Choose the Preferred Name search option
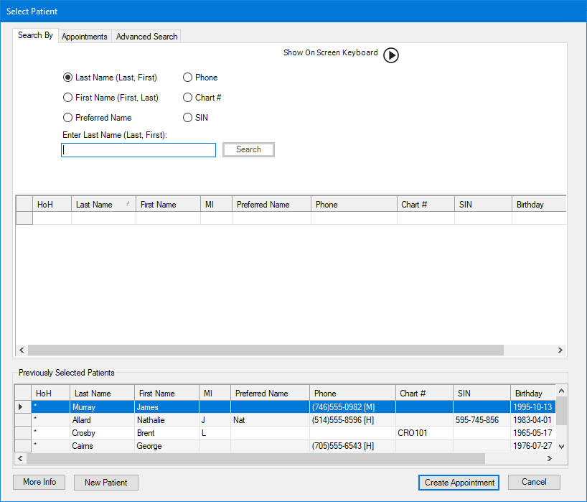 click(x=68, y=118)
